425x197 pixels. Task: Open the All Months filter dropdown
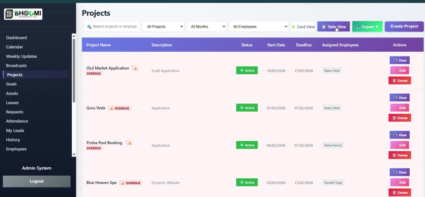click(206, 26)
